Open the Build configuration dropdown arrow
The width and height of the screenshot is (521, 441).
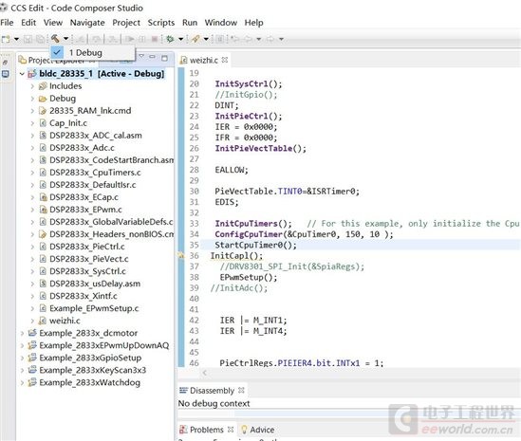coord(65,39)
